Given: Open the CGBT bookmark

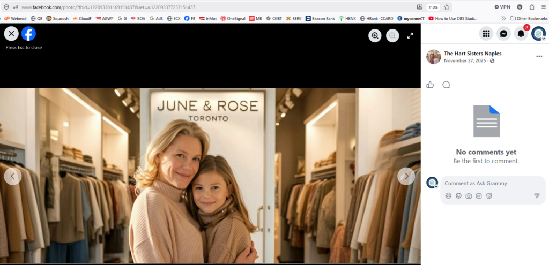Looking at the screenshot, I should pos(274,19).
